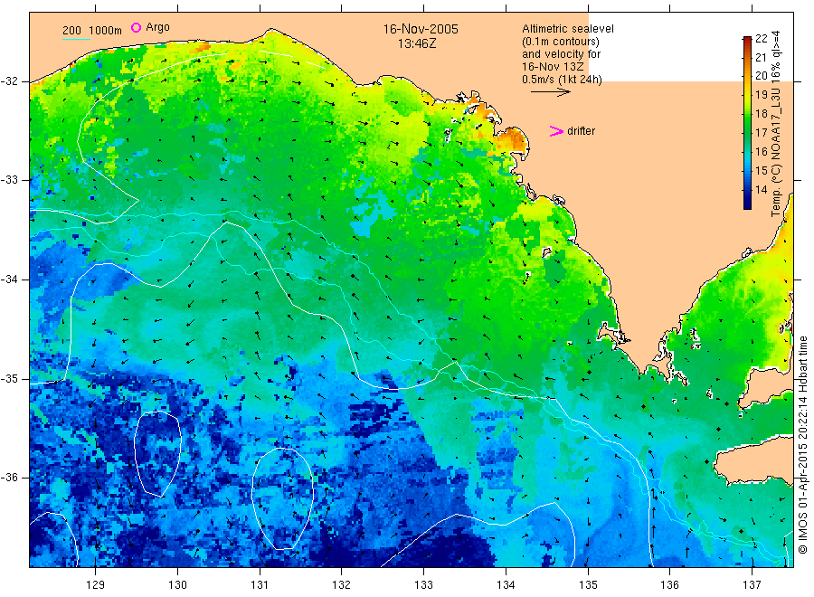Click the 0.5m/s velocity scale arrow

(x=551, y=92)
